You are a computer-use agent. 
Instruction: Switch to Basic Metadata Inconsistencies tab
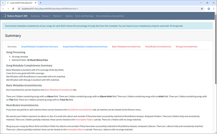coord(126,46)
